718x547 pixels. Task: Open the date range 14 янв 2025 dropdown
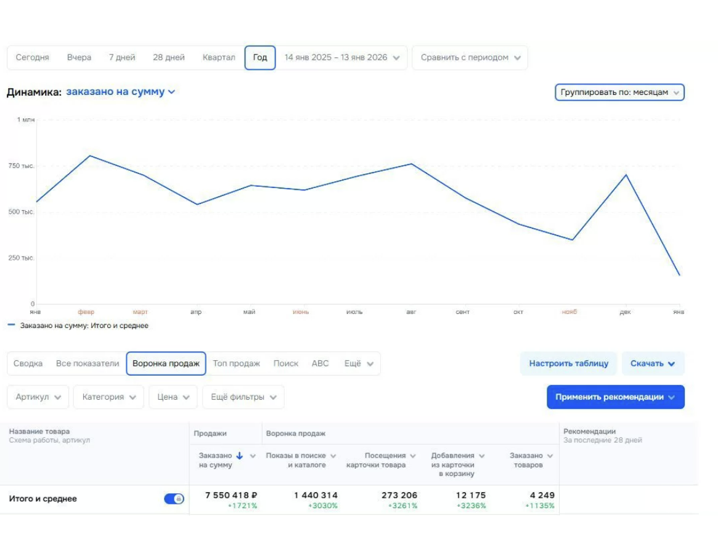click(x=342, y=57)
